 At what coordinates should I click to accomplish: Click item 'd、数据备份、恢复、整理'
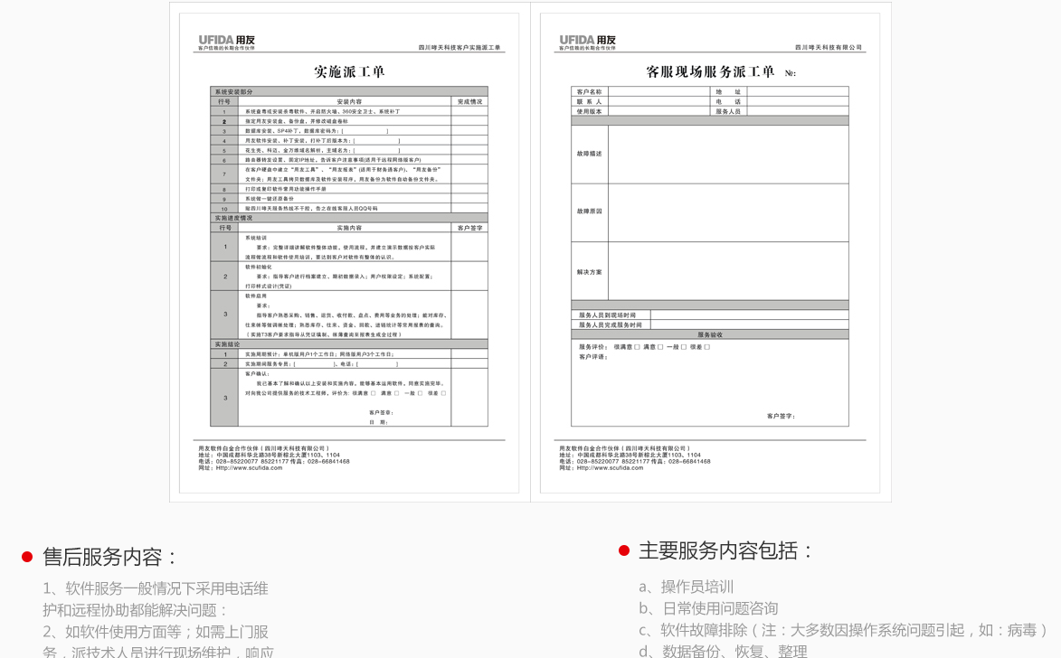(x=723, y=652)
